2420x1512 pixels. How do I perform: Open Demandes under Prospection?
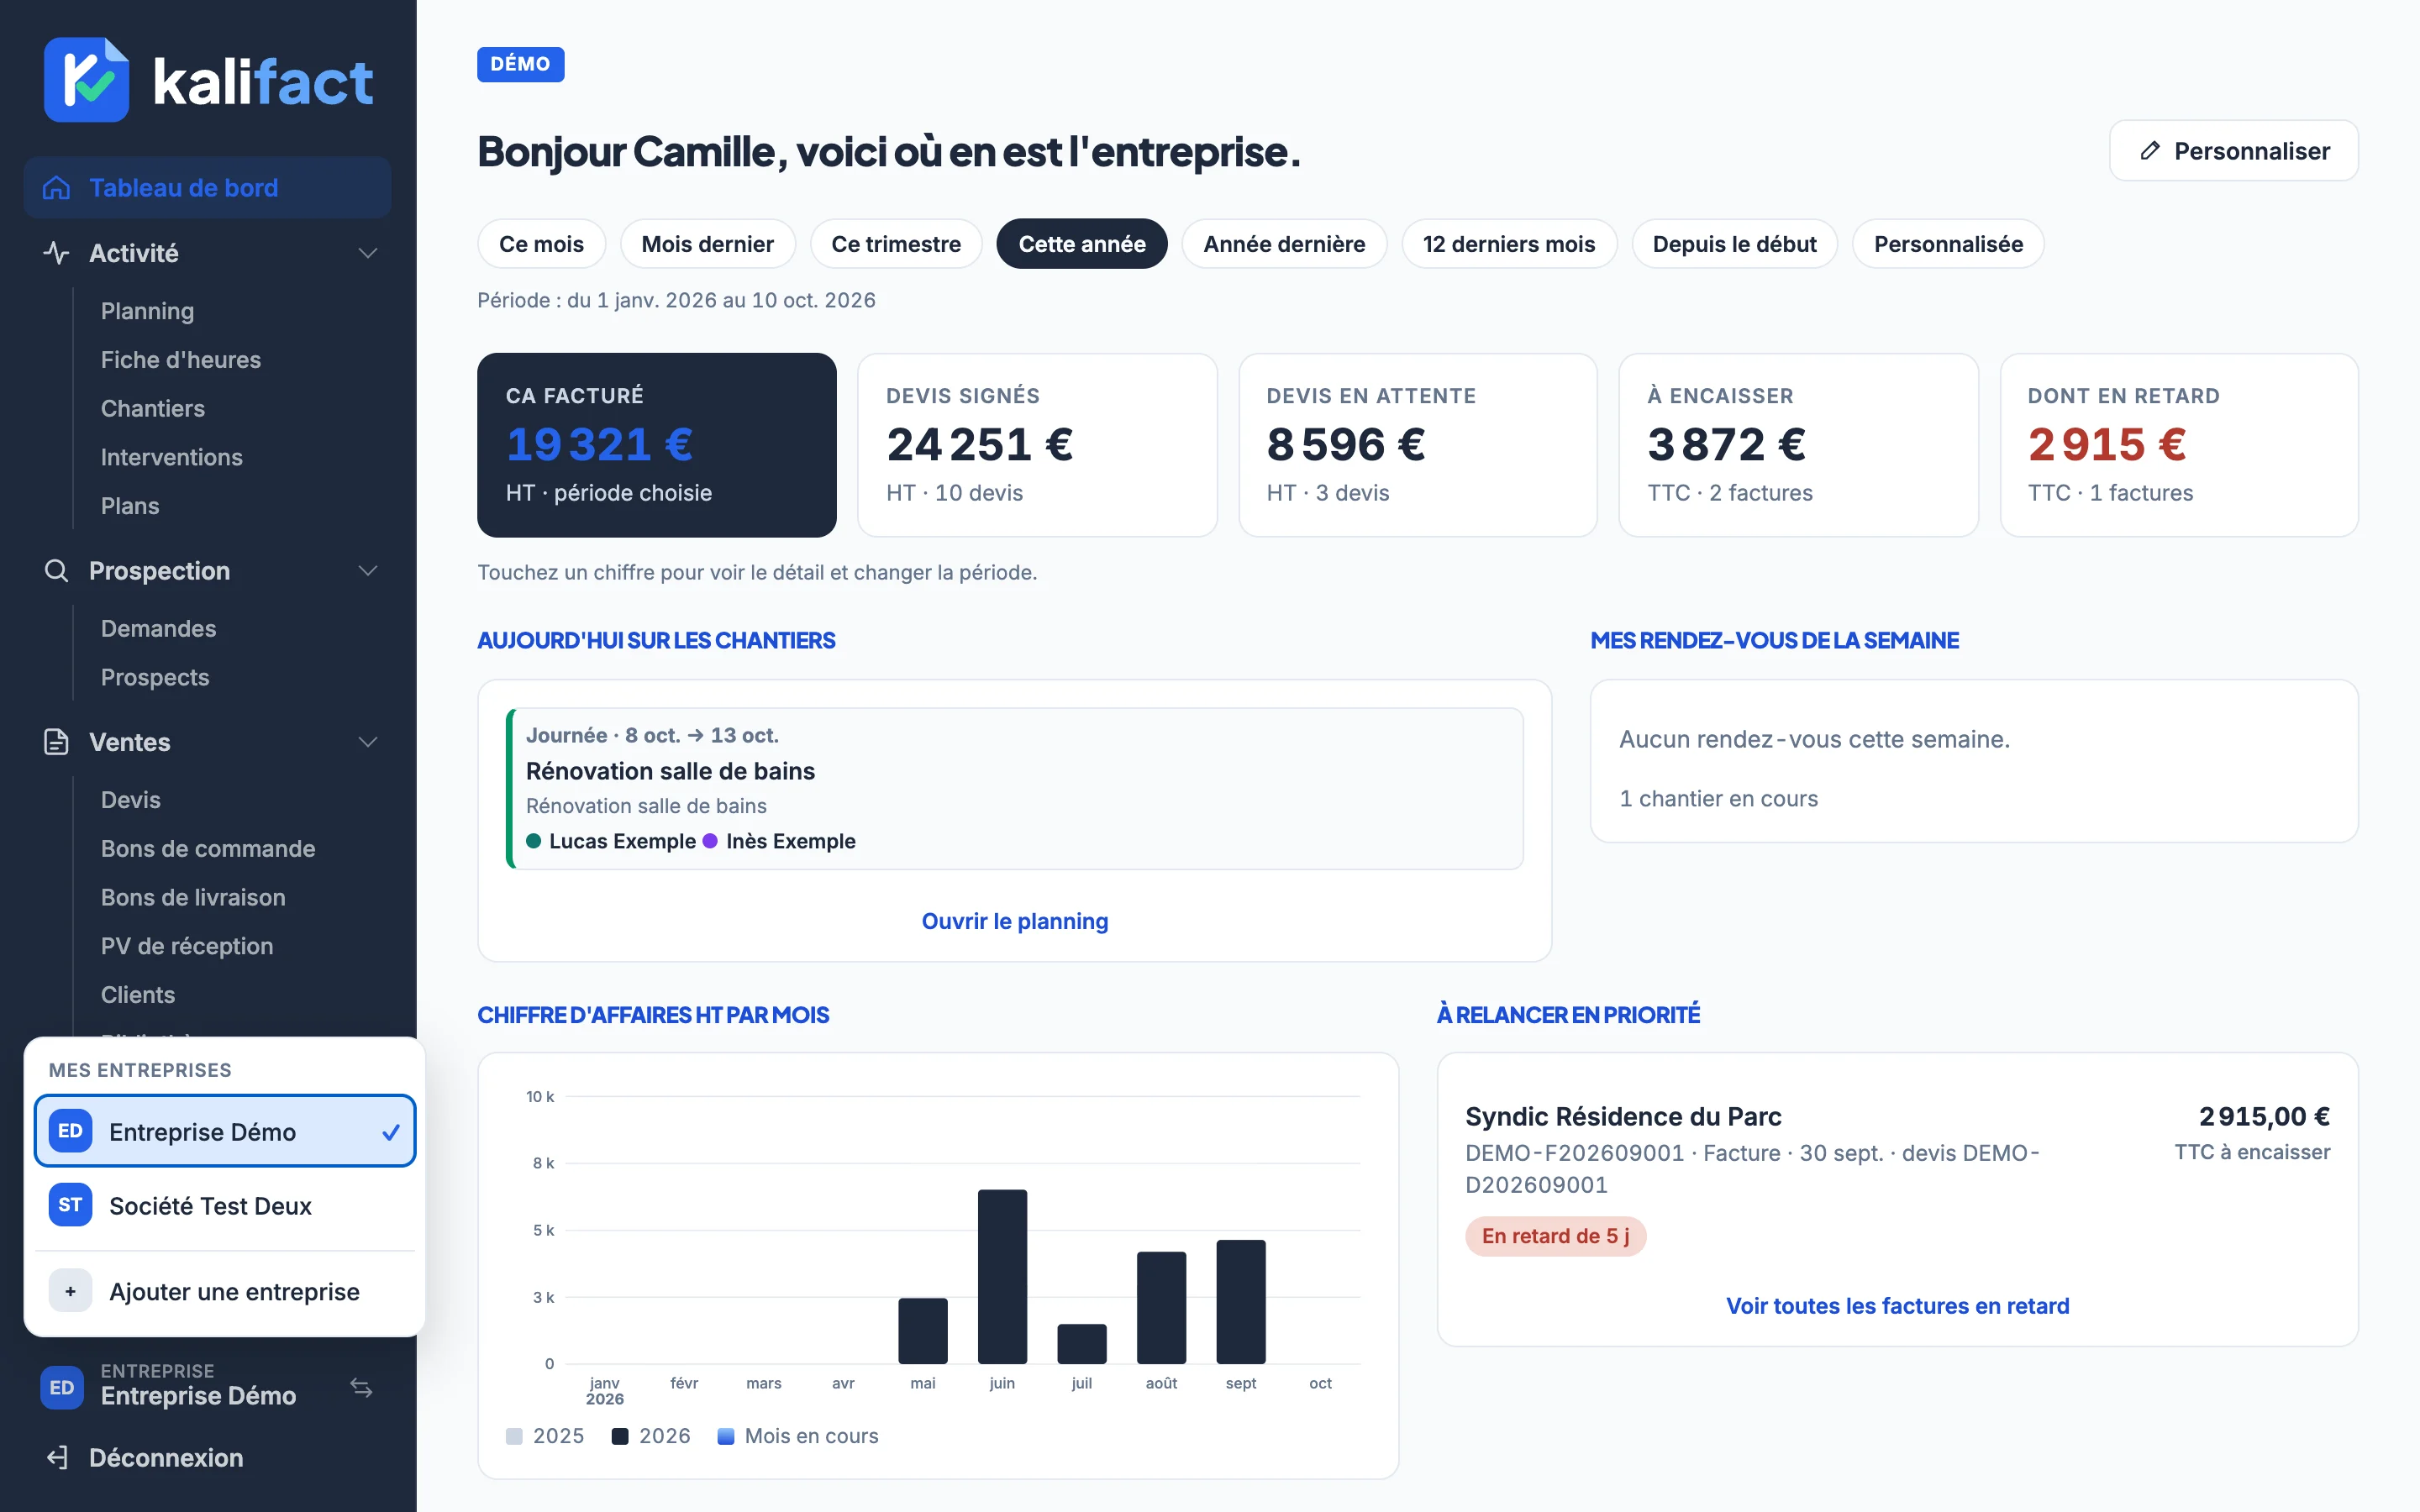coord(159,628)
